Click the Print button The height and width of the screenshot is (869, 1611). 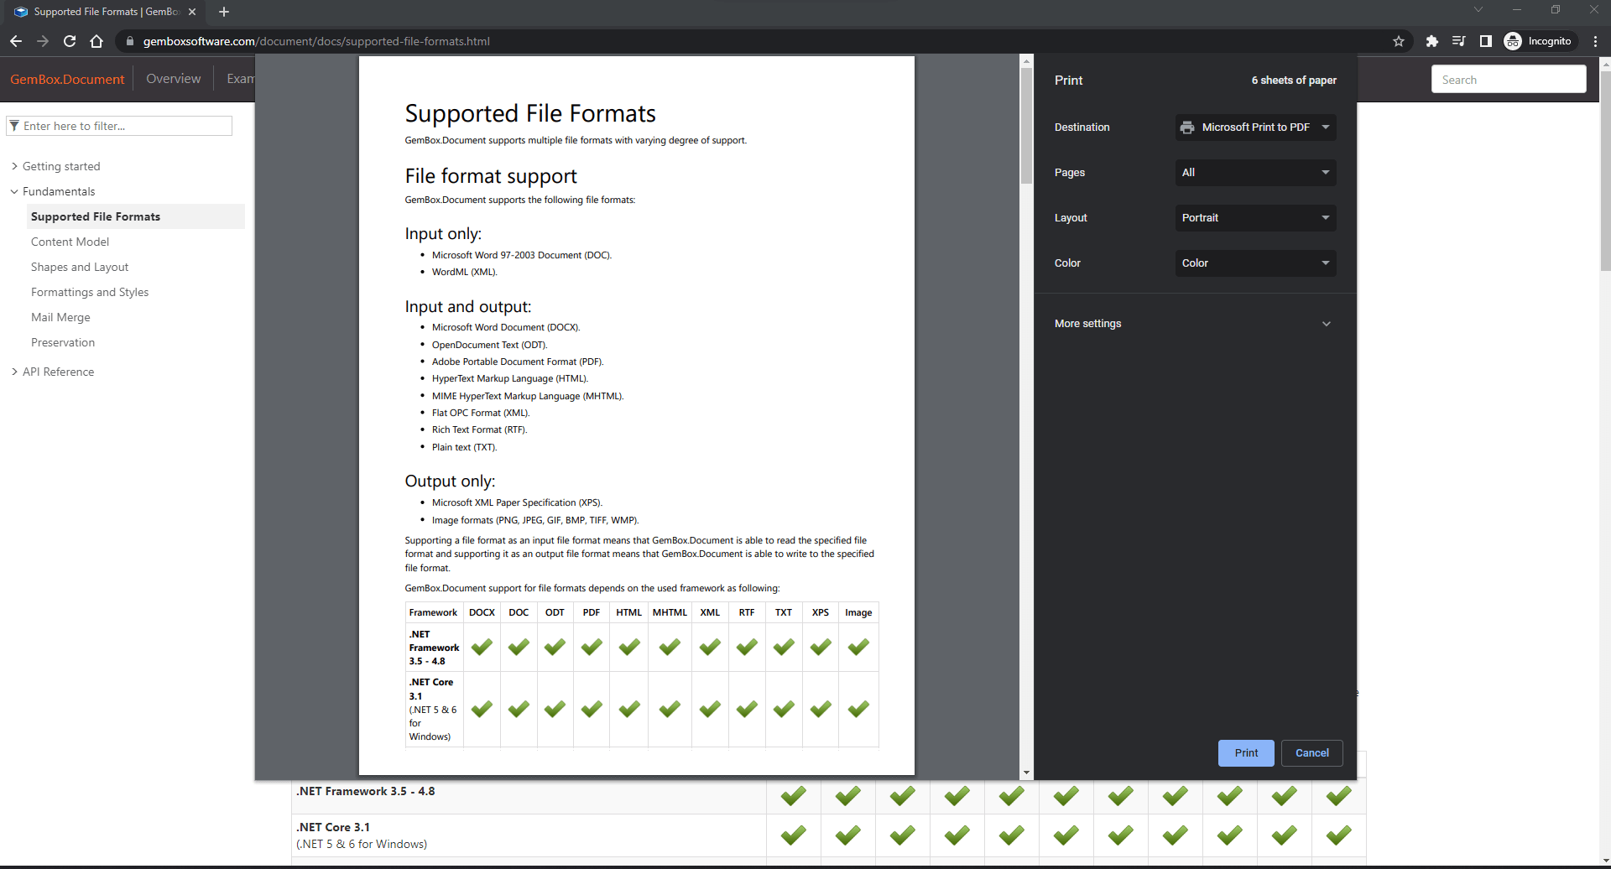click(1245, 753)
